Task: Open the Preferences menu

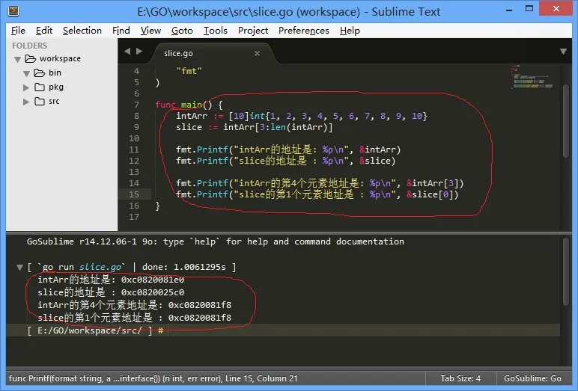Action: [304, 31]
